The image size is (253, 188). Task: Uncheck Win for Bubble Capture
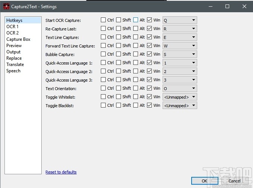coord(150,54)
